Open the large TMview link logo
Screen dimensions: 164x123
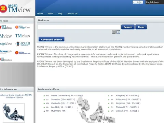[x=6, y=36]
